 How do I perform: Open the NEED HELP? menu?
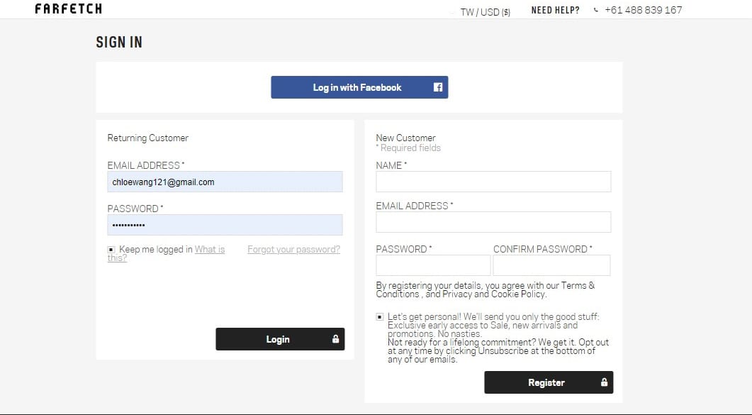555,11
